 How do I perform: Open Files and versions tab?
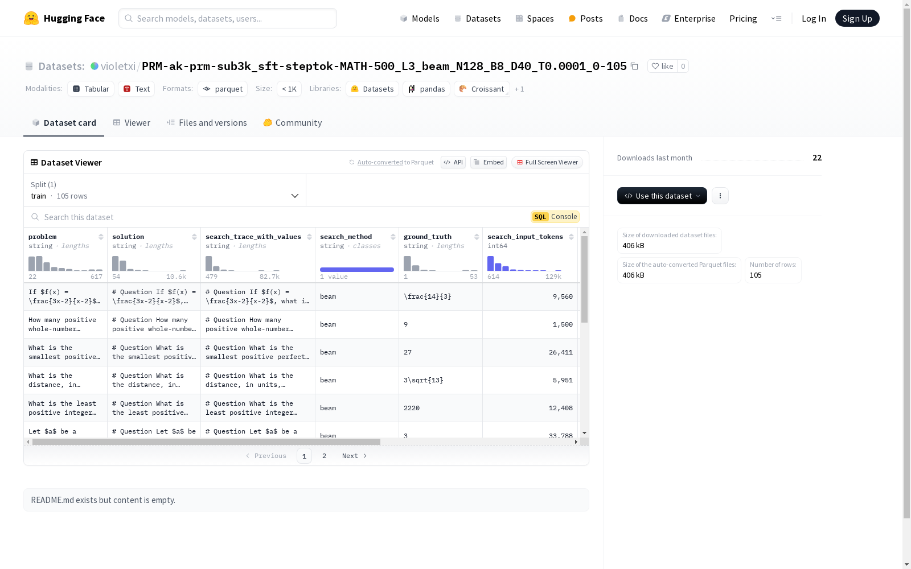click(207, 122)
